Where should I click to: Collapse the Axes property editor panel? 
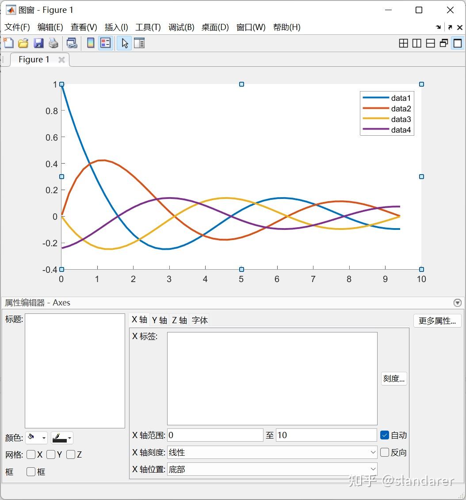[x=457, y=302]
